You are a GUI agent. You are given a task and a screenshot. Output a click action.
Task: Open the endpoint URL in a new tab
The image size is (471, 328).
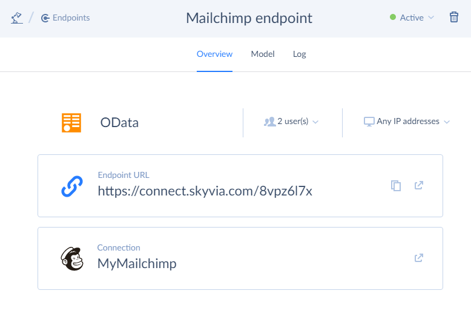pyautogui.click(x=418, y=185)
